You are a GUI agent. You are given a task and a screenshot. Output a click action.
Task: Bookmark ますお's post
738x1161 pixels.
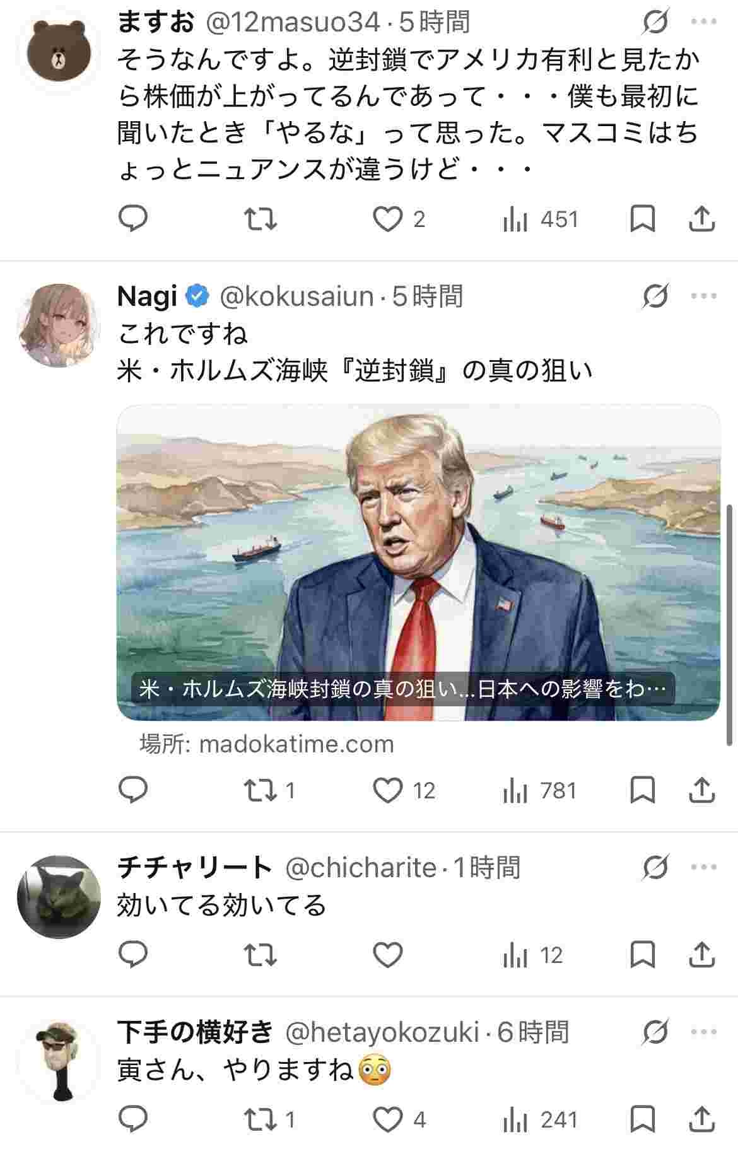pos(643,219)
